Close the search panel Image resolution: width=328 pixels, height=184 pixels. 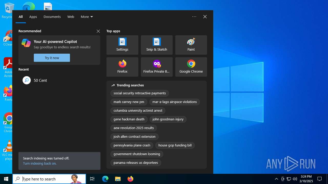click(x=205, y=17)
